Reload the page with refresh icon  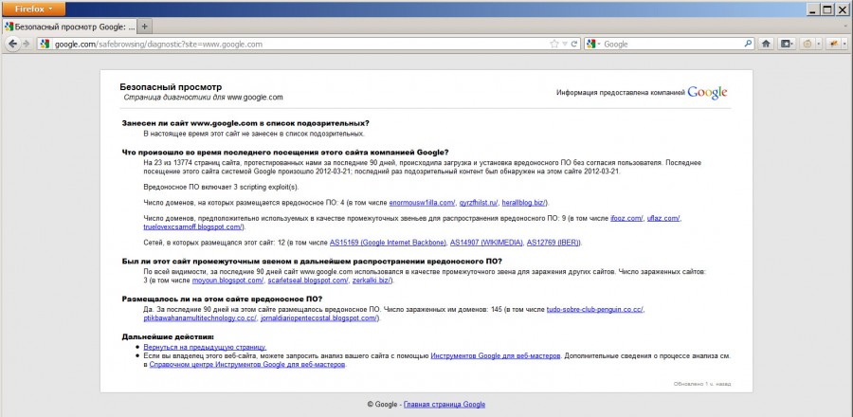(x=574, y=44)
